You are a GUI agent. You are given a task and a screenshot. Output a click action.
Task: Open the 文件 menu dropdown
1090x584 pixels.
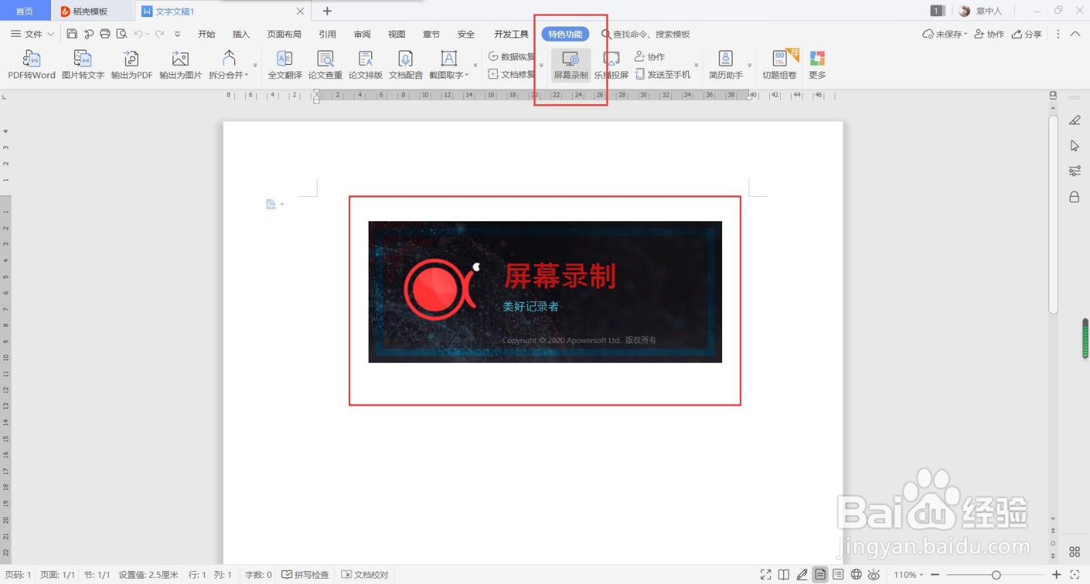pyautogui.click(x=32, y=34)
